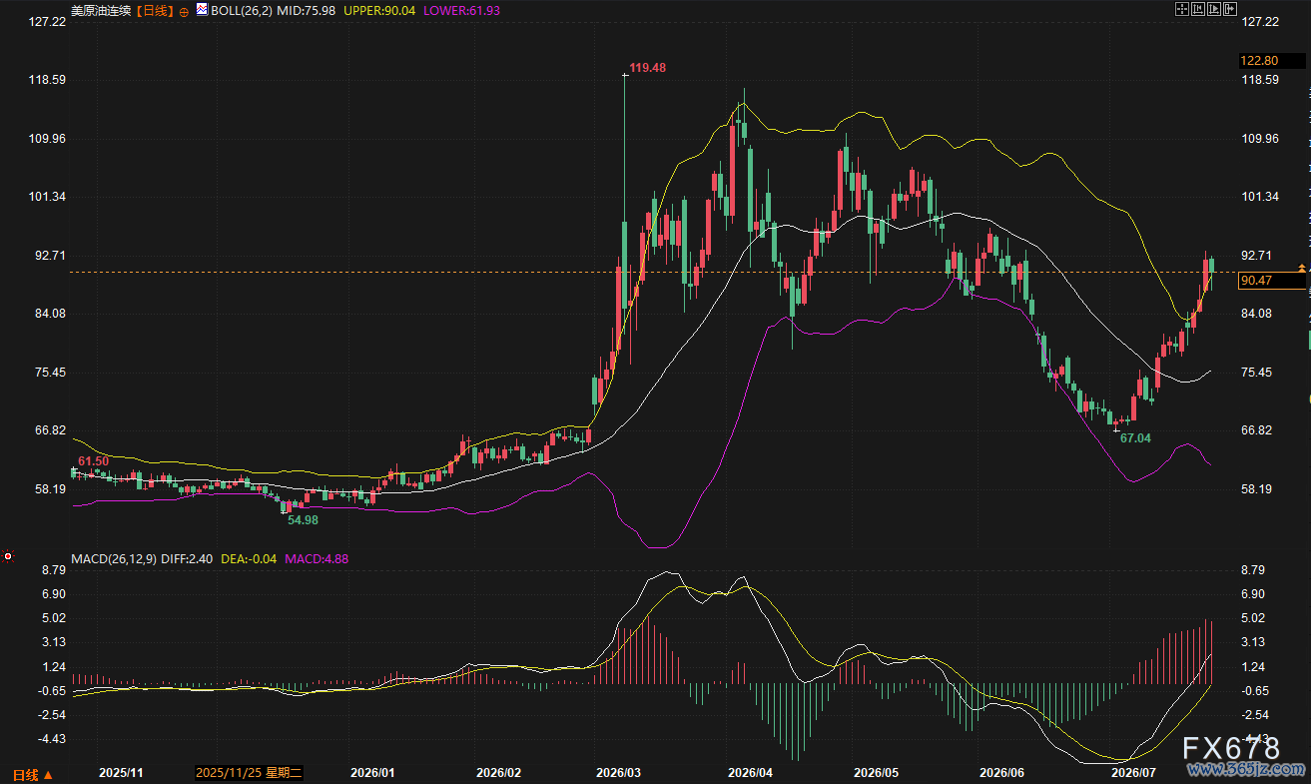Click the MACD:4.88 readout
This screenshot has width=1311, height=784.
[317, 559]
